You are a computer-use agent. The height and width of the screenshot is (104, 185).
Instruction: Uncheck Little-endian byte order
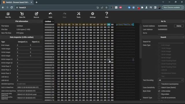pyautogui.click(x=159, y=91)
